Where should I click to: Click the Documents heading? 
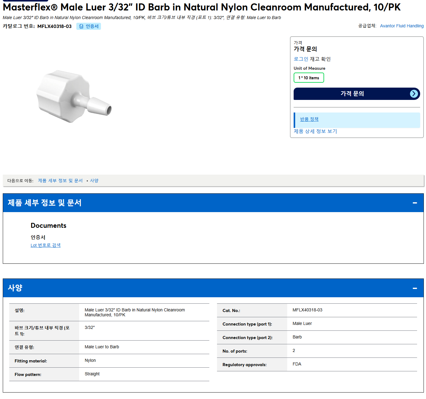49,226
